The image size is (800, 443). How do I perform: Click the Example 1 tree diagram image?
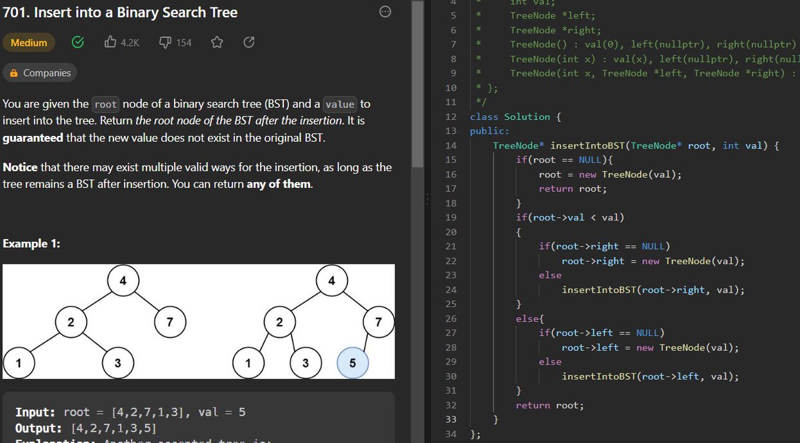coord(199,322)
